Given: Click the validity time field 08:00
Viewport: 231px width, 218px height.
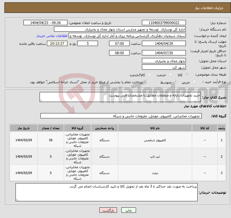Looking at the screenshot, I should [119, 53].
